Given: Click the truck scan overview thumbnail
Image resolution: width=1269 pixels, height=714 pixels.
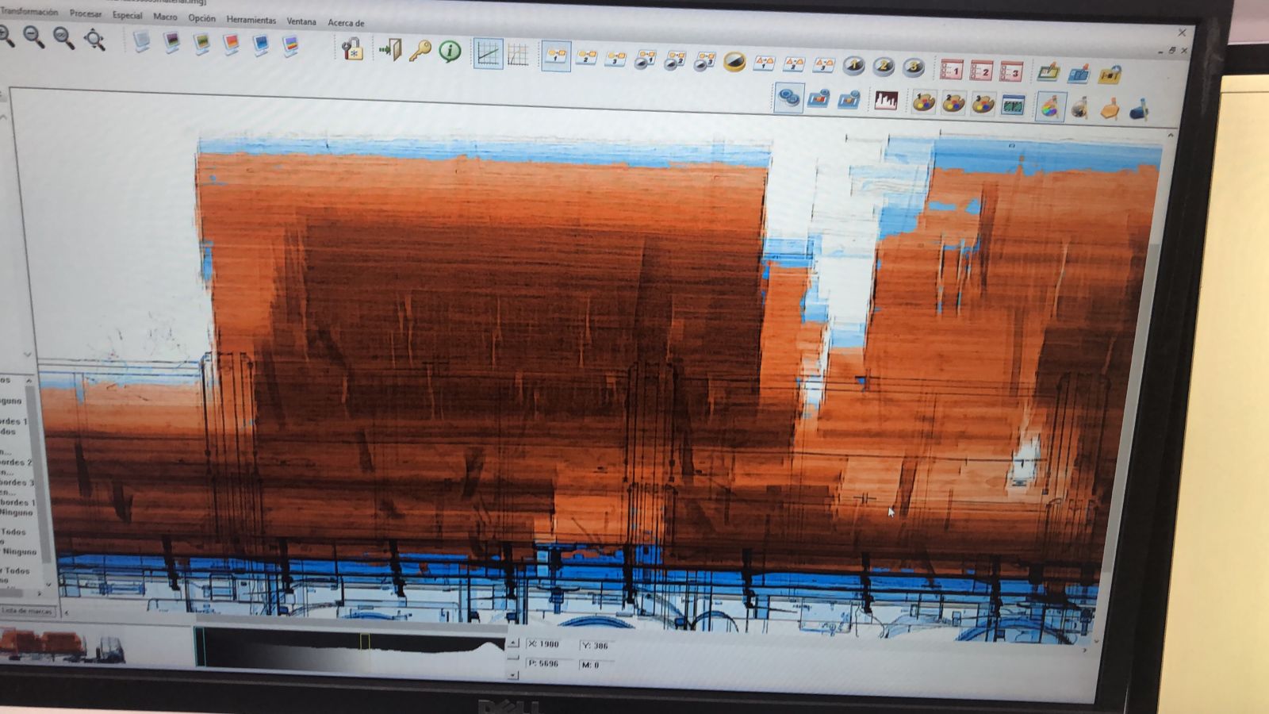Looking at the screenshot, I should click(x=62, y=645).
